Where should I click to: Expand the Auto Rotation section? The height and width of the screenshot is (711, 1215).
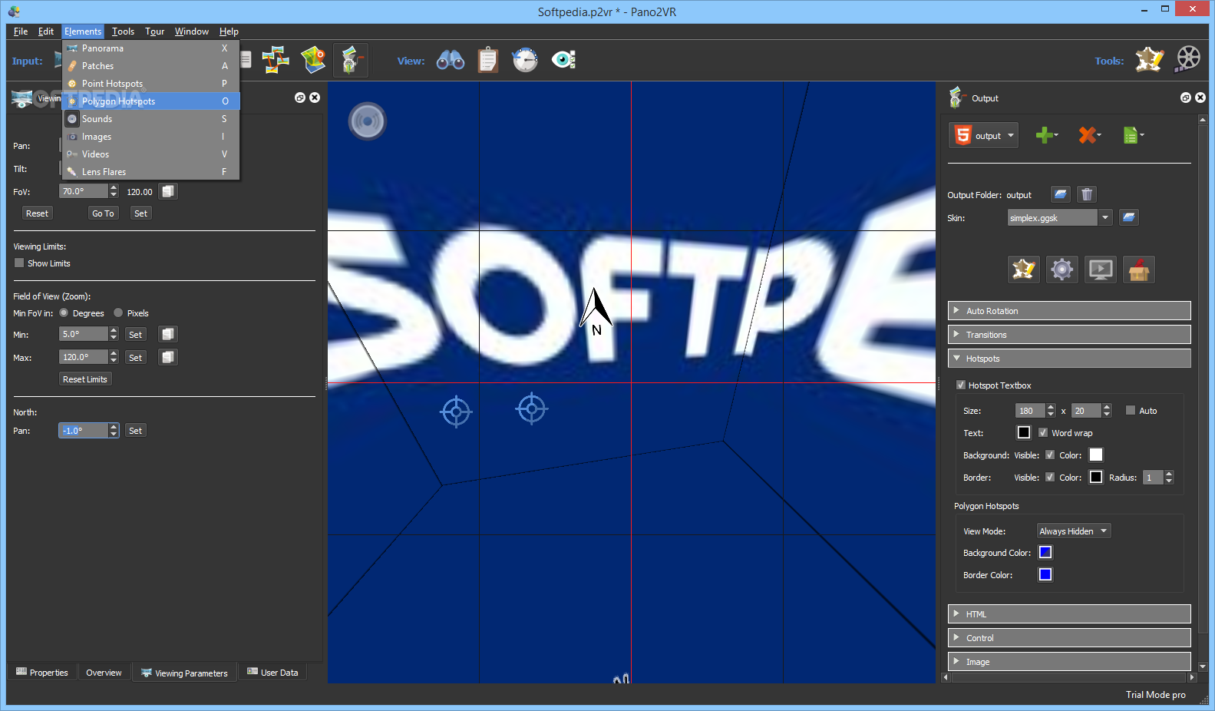click(x=1069, y=310)
